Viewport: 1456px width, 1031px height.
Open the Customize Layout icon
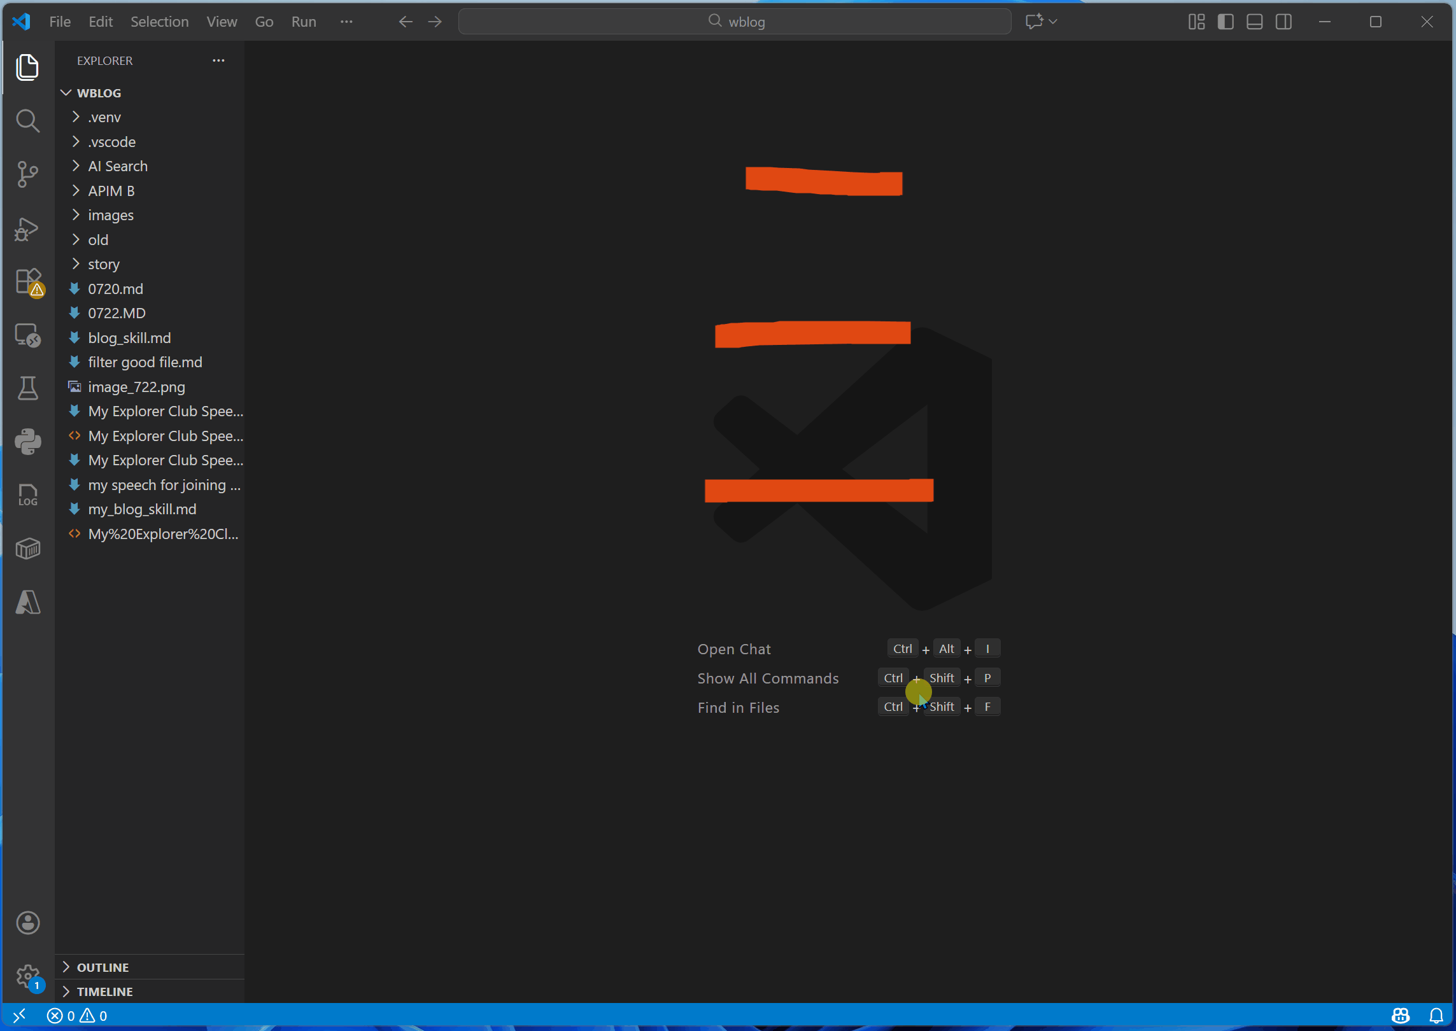[x=1197, y=22]
